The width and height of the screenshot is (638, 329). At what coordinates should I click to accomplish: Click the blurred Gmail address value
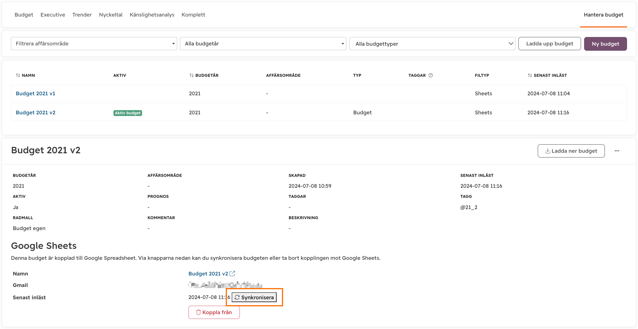point(225,285)
